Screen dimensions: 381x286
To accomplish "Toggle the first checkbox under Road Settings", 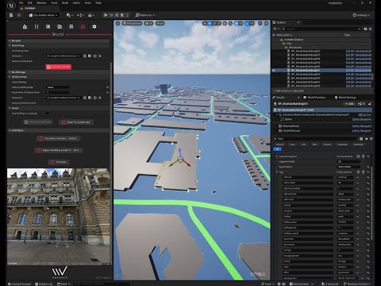I will (x=48, y=51).
